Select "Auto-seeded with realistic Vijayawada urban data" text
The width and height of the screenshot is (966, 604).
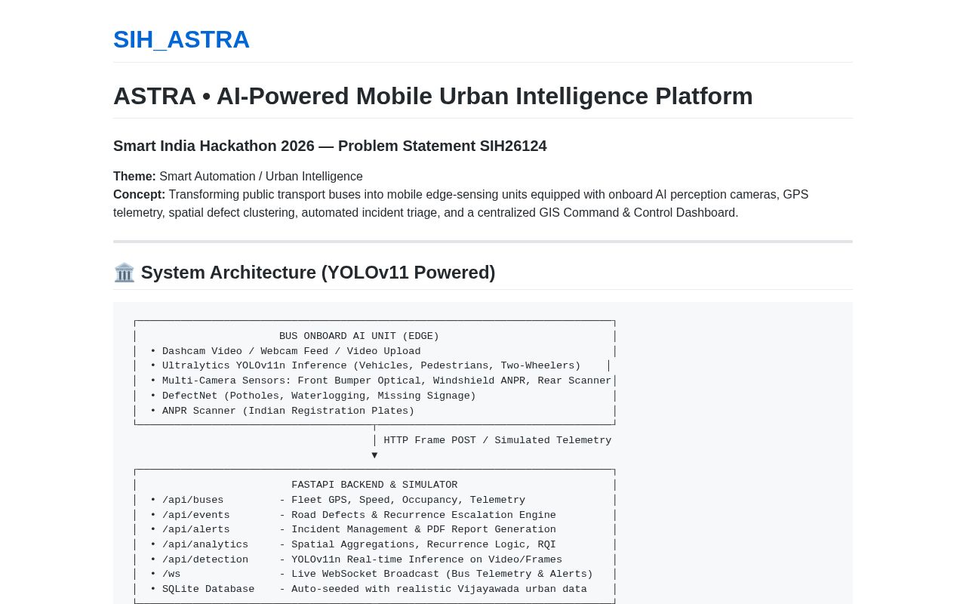439,589
